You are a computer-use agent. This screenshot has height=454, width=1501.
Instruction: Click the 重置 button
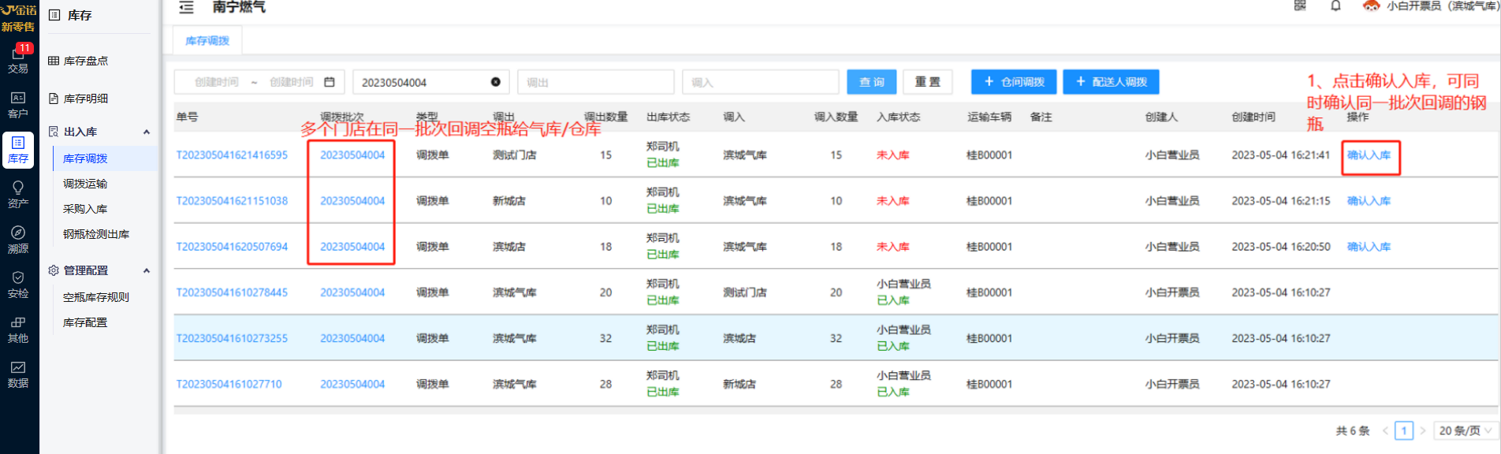928,82
